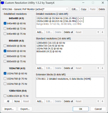The width and height of the screenshot is (108, 113).
Task: Click down arrow in Extension blocks section
Action: tap(102, 101)
